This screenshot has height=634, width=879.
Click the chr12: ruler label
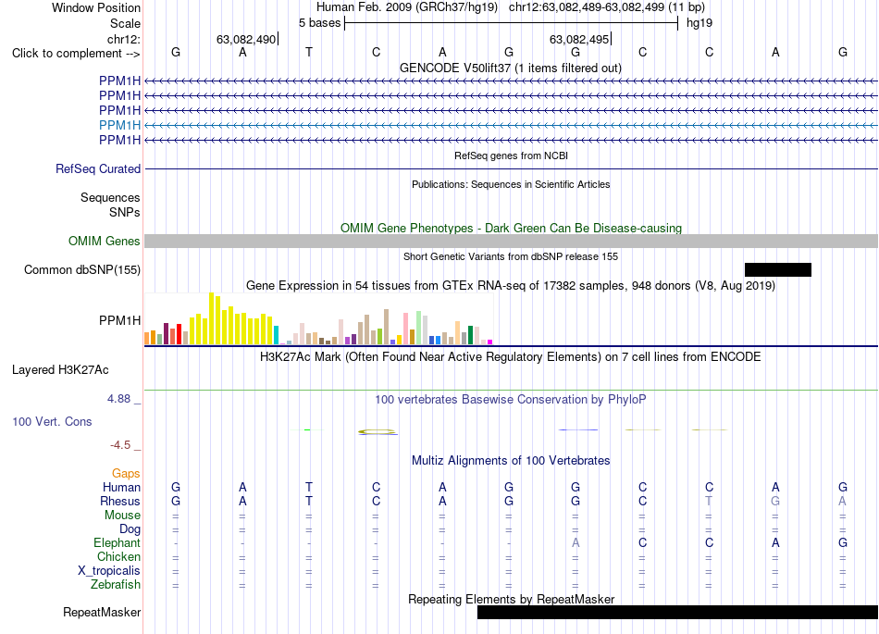click(x=124, y=39)
